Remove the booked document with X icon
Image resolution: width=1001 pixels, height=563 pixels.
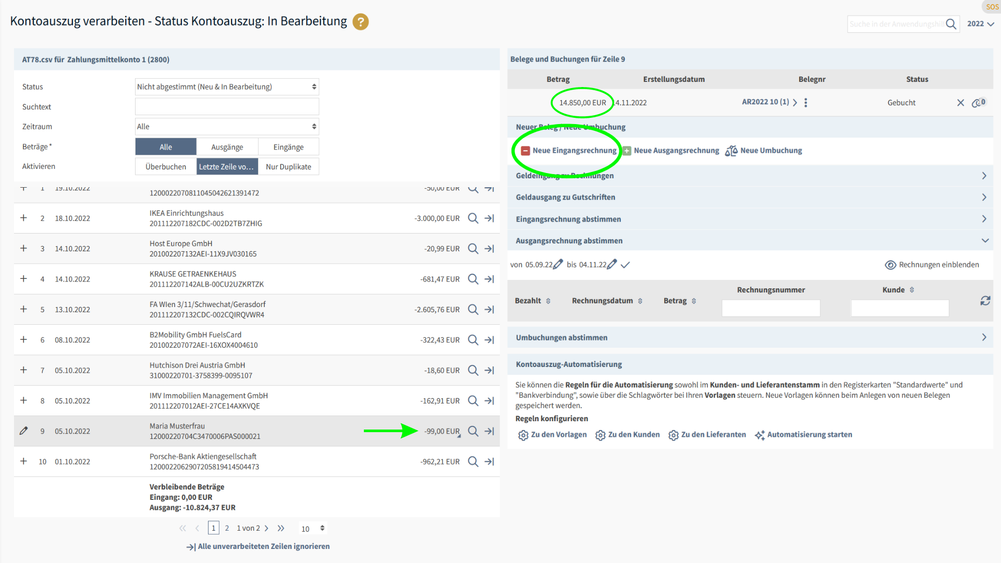click(x=960, y=103)
